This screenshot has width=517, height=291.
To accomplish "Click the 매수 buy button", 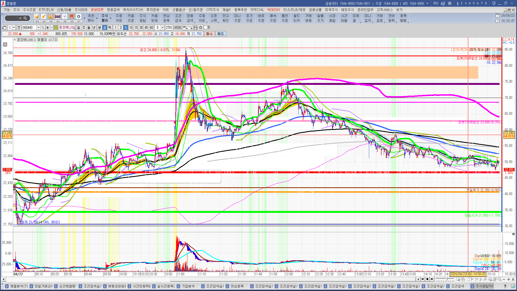I will tap(209, 34).
